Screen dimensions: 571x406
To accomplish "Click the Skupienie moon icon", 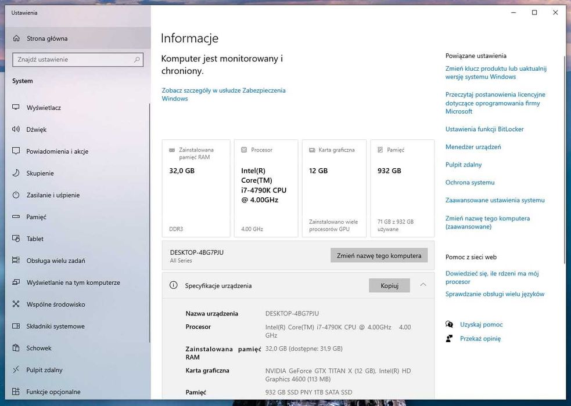I will coord(16,173).
